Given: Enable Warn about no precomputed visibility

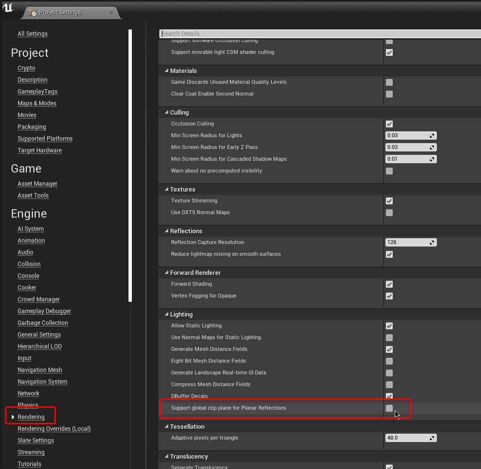Looking at the screenshot, I should coord(389,171).
